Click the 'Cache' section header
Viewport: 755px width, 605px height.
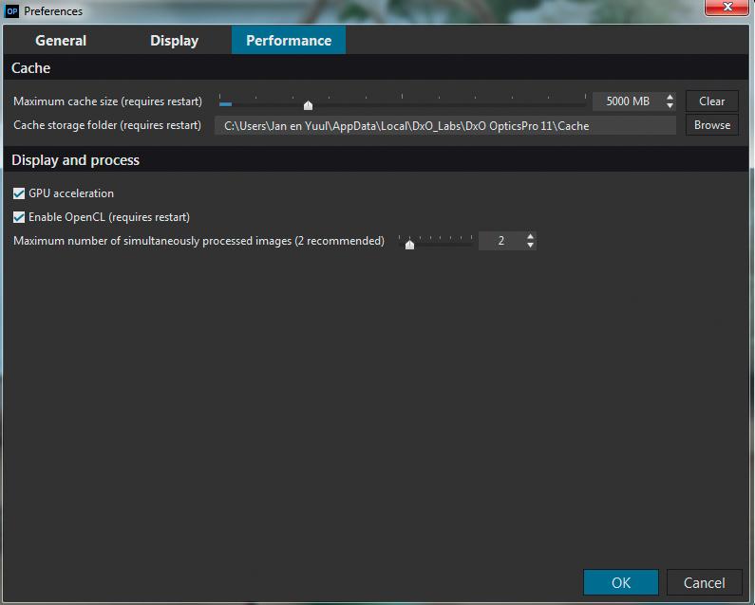click(x=30, y=68)
